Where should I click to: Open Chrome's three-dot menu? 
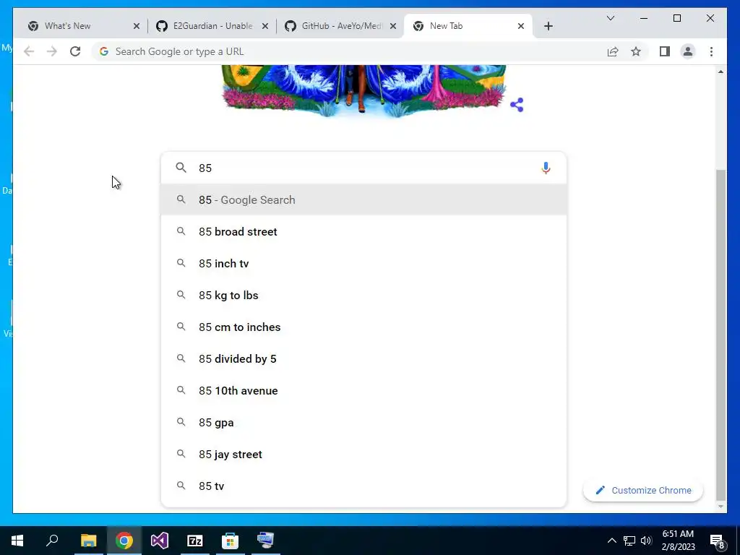pyautogui.click(x=711, y=51)
